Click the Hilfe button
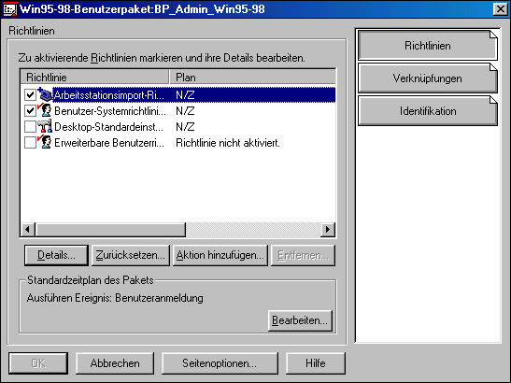The image size is (511, 383). pos(316,363)
